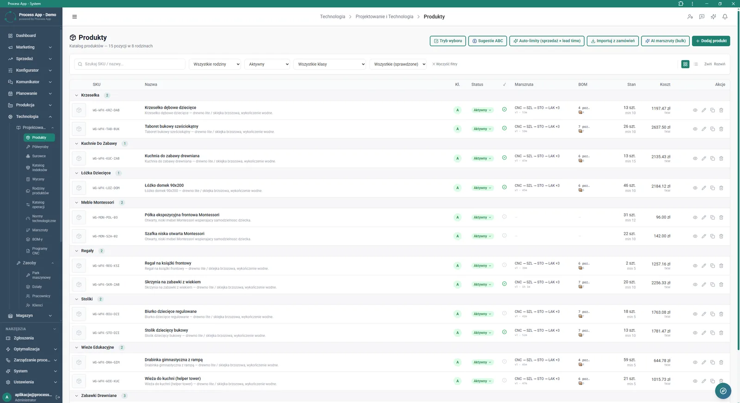Screen dimensions: 740x403
Task: Click Auto-limity (sprzedaż × lead time)
Action: pos(547,41)
